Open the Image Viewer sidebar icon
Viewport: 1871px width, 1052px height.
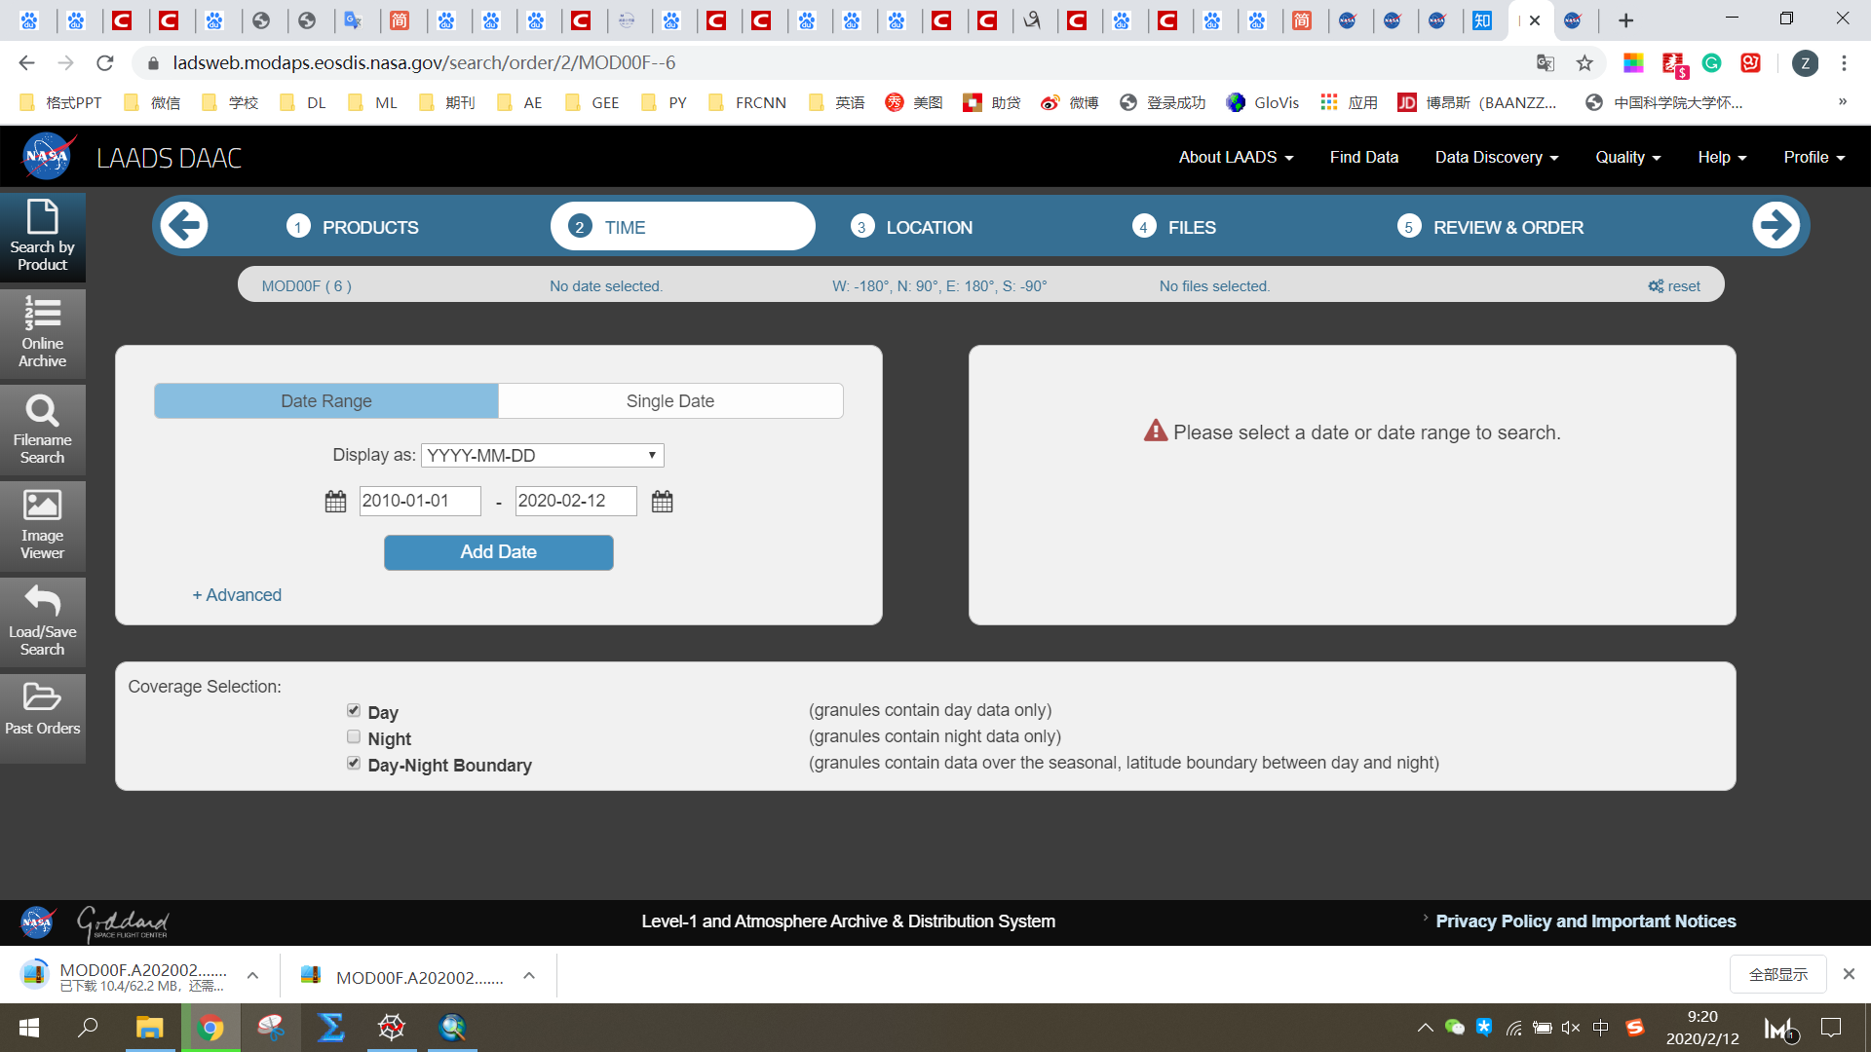[x=42, y=506]
